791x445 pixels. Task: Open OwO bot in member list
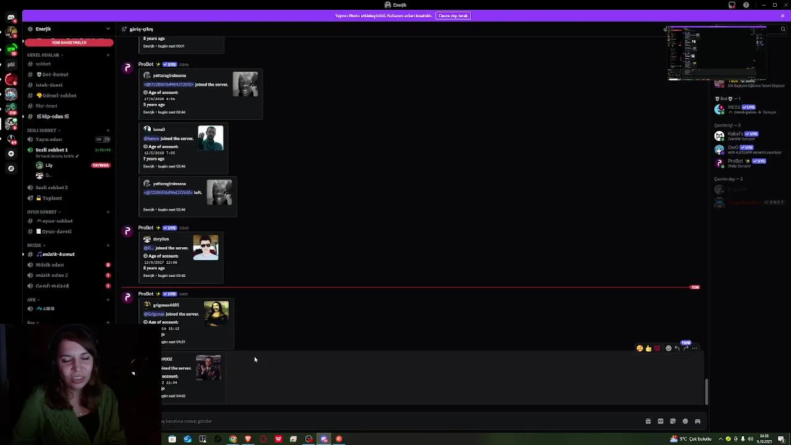pos(749,150)
